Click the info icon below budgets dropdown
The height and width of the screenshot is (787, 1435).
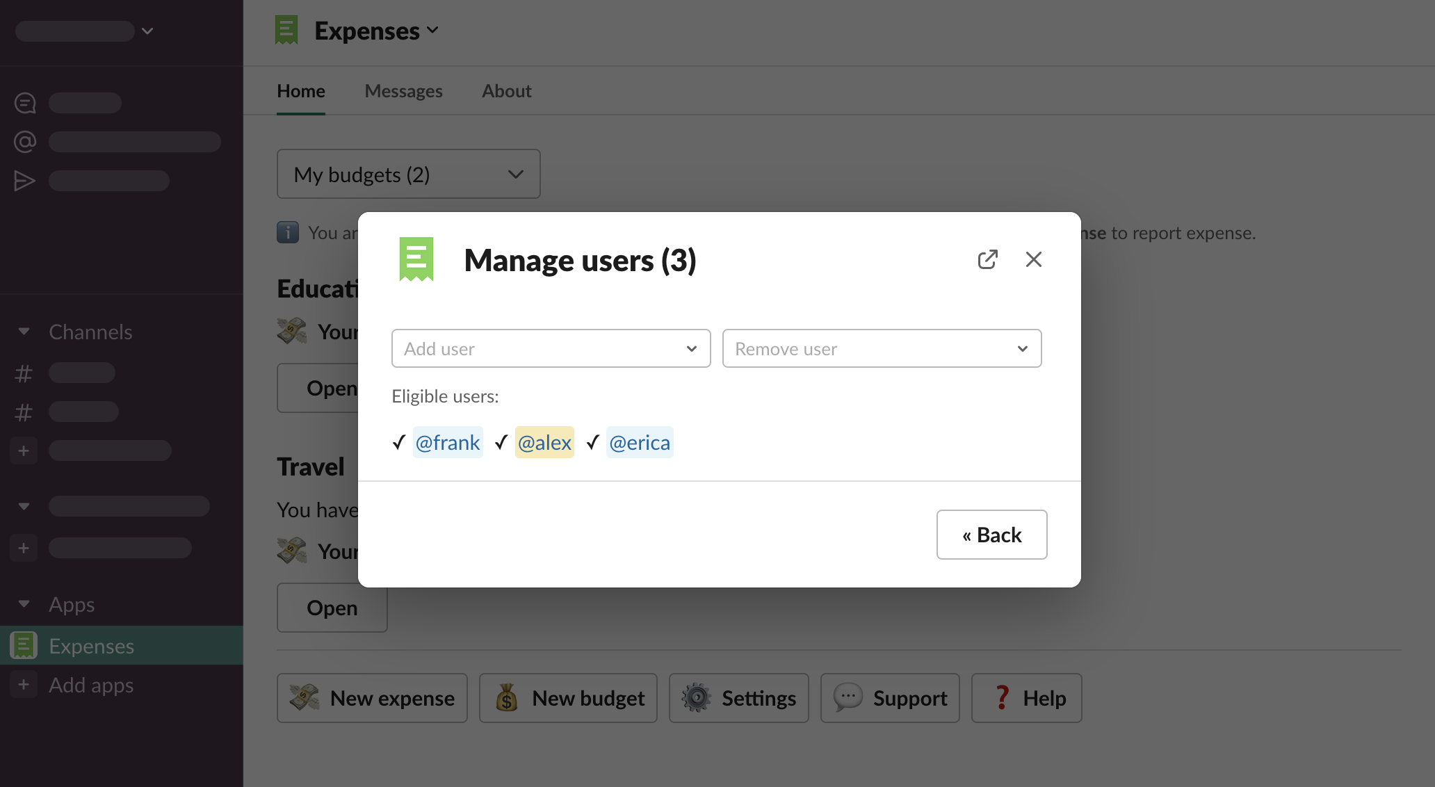(x=288, y=232)
